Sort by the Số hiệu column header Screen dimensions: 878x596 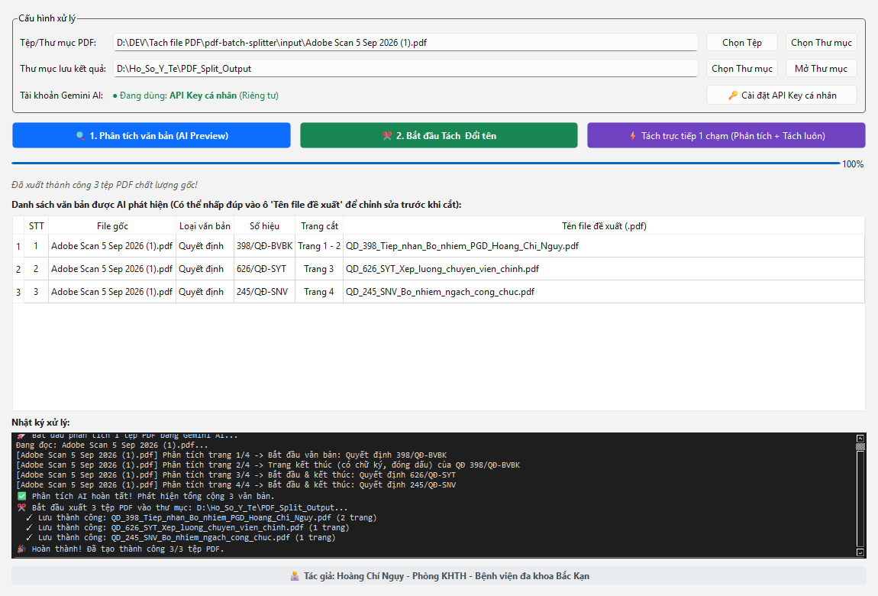264,225
